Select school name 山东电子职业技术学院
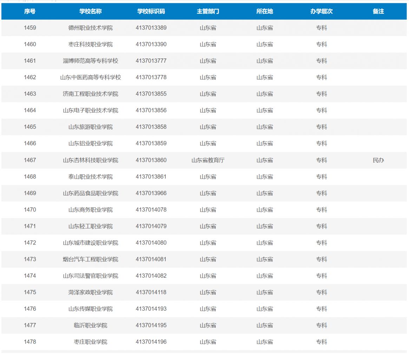This screenshot has width=409, height=358. click(x=90, y=110)
